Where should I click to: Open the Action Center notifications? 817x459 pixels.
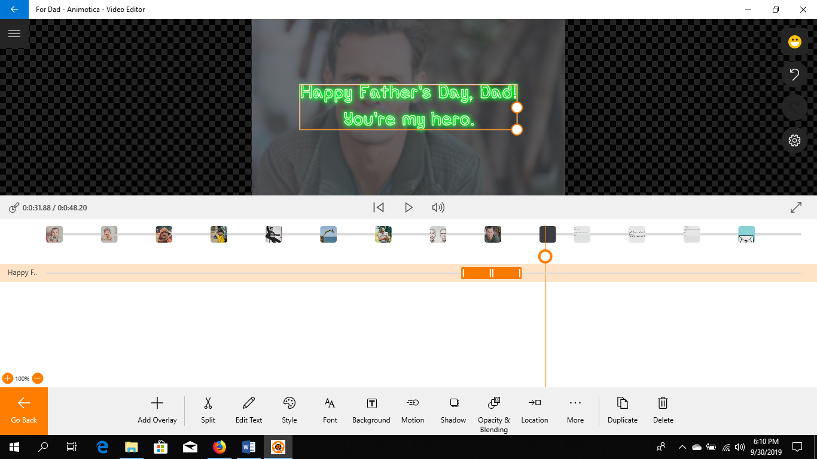tap(797, 447)
